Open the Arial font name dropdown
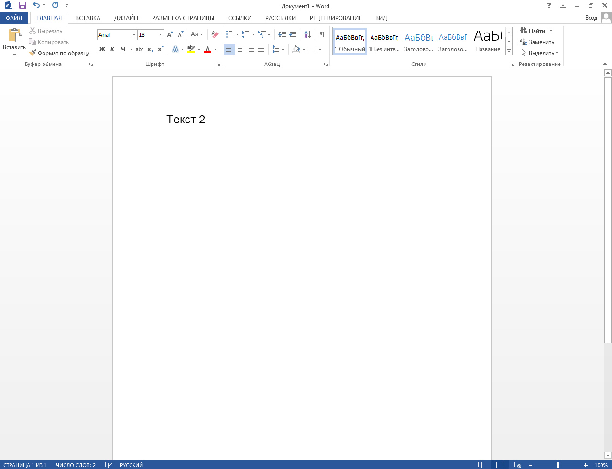The width and height of the screenshot is (612, 469). click(134, 35)
